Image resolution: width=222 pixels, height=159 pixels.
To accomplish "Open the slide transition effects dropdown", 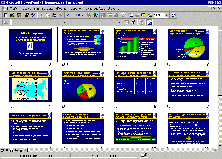I will pyautogui.click(x=64, y=22).
